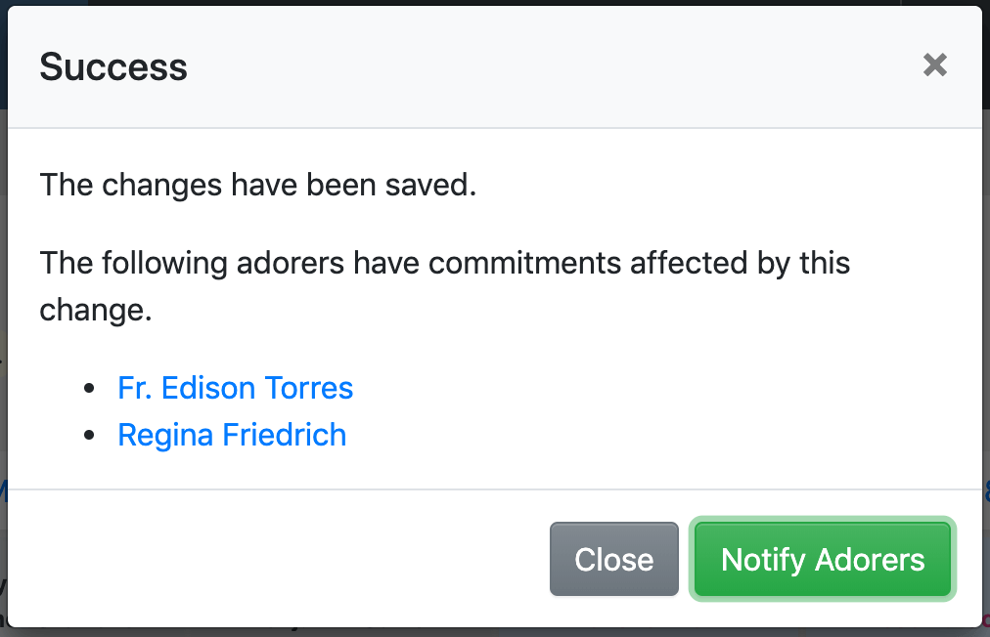
Task: Click the bullet beside Regina Friedrich
Action: click(x=91, y=435)
